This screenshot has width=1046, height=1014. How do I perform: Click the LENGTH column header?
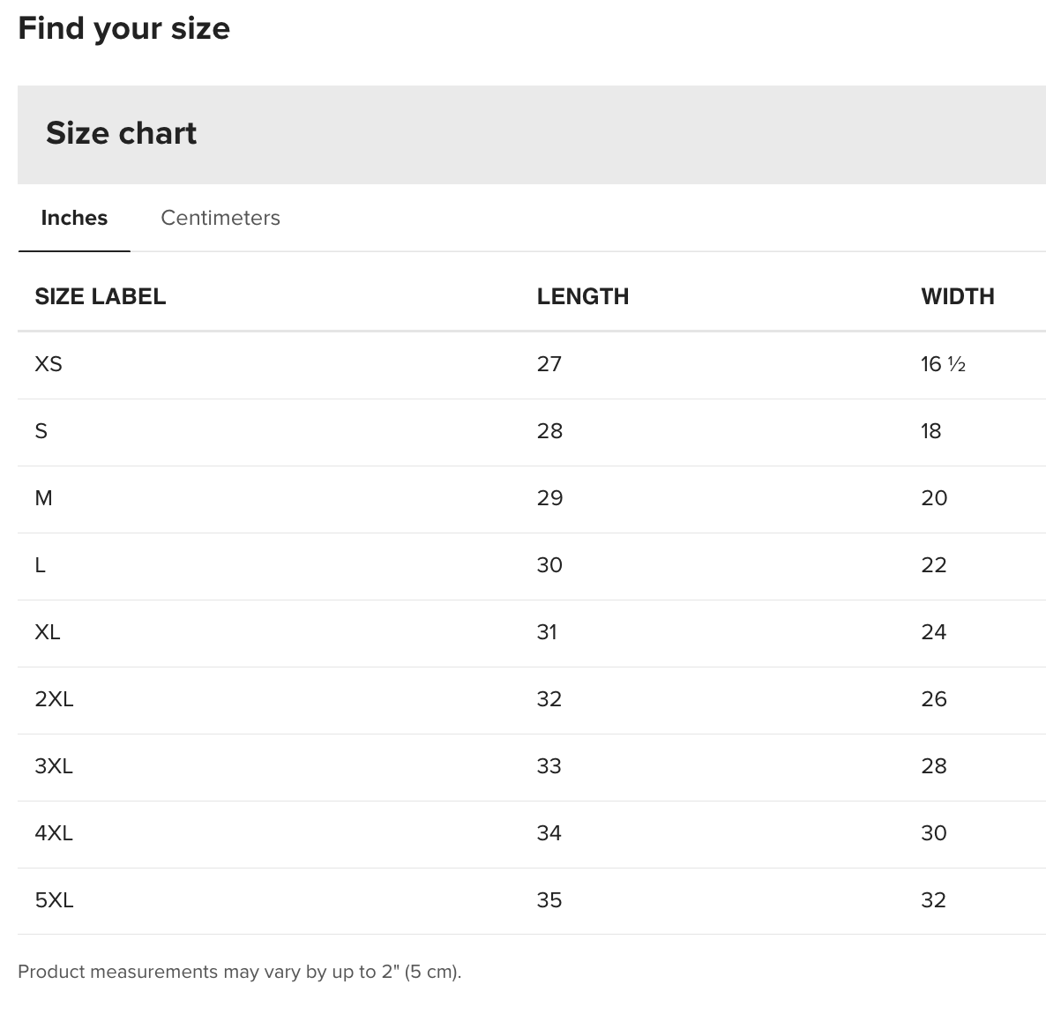[582, 296]
